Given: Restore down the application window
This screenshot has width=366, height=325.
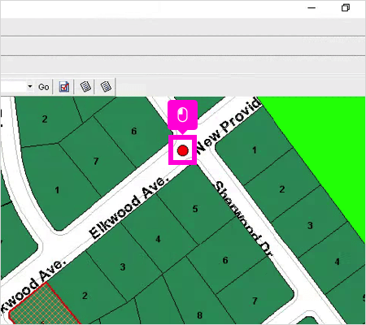Looking at the screenshot, I should pos(346,7).
